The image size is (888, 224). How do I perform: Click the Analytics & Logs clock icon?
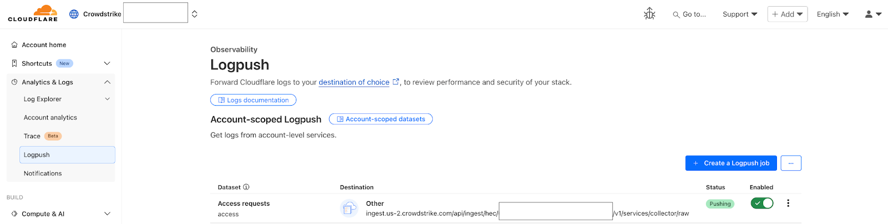point(14,82)
